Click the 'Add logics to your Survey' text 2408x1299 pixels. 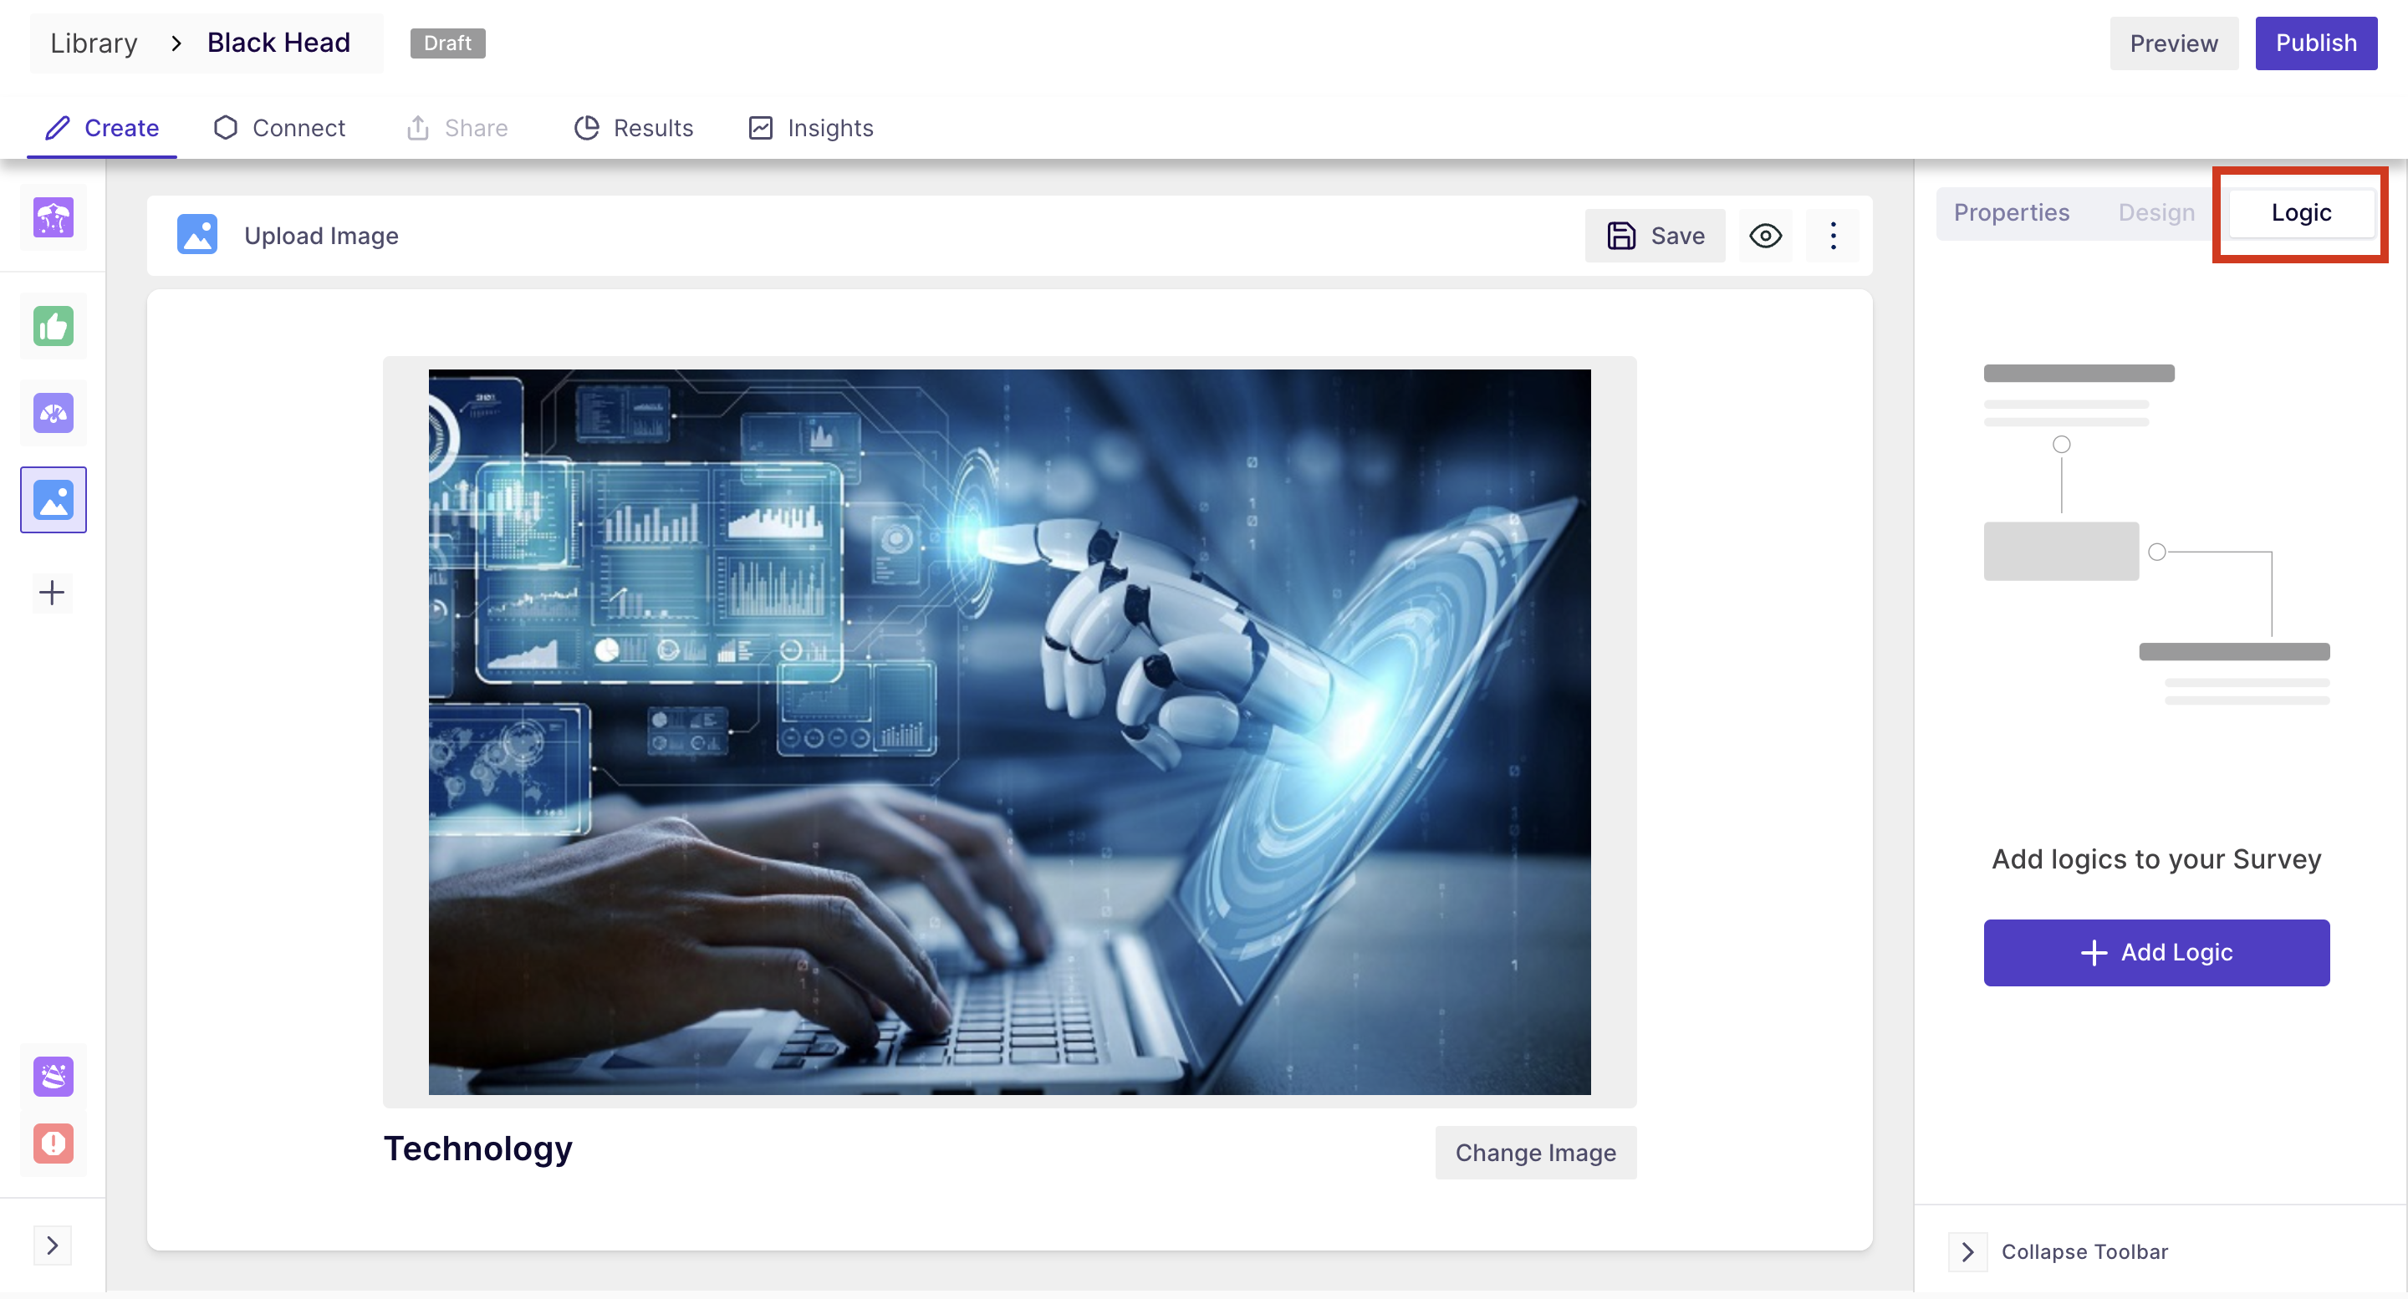(x=2156, y=858)
